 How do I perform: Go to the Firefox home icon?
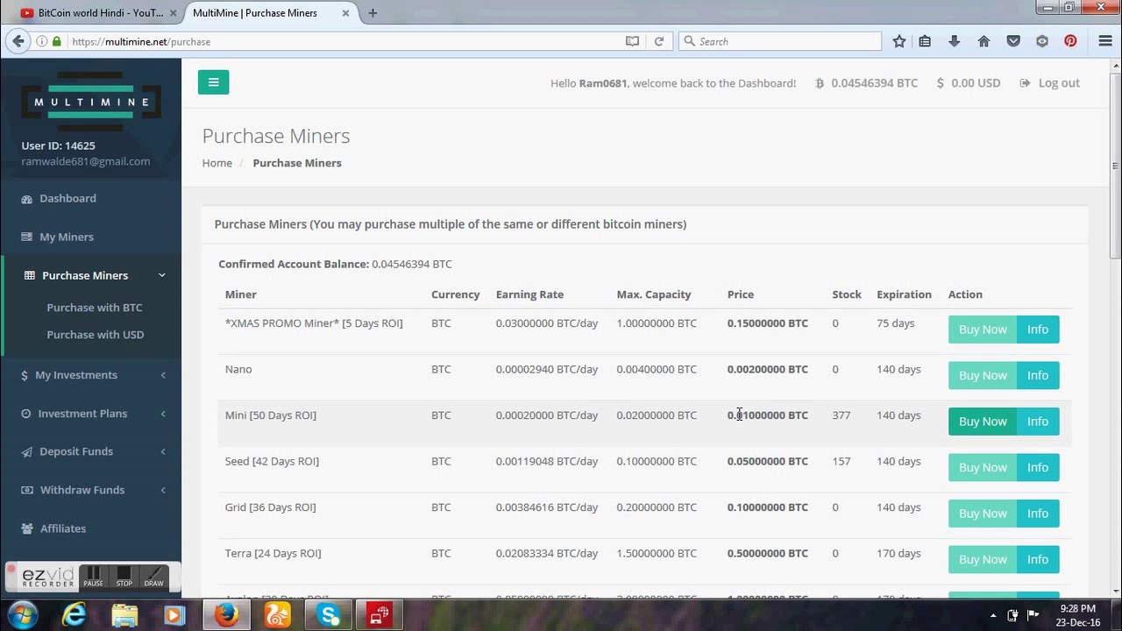tap(984, 41)
